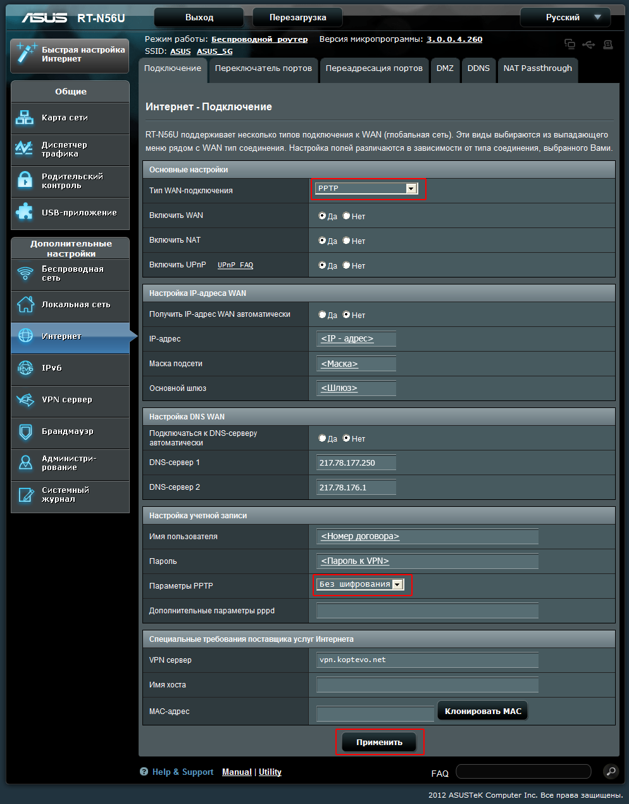The height and width of the screenshot is (804, 629).
Task: Click the Parental Control lock icon
Action: (x=25, y=180)
